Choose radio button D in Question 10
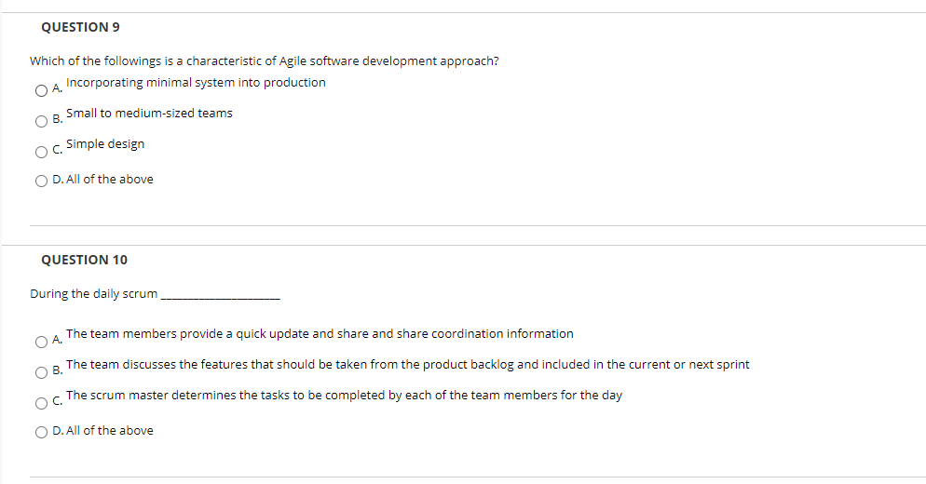 tap(42, 431)
